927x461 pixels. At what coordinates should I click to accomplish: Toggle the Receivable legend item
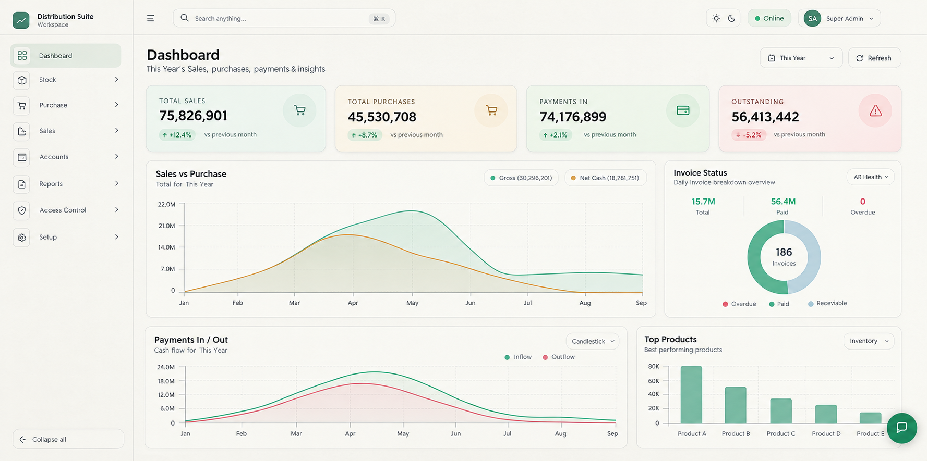tap(827, 303)
